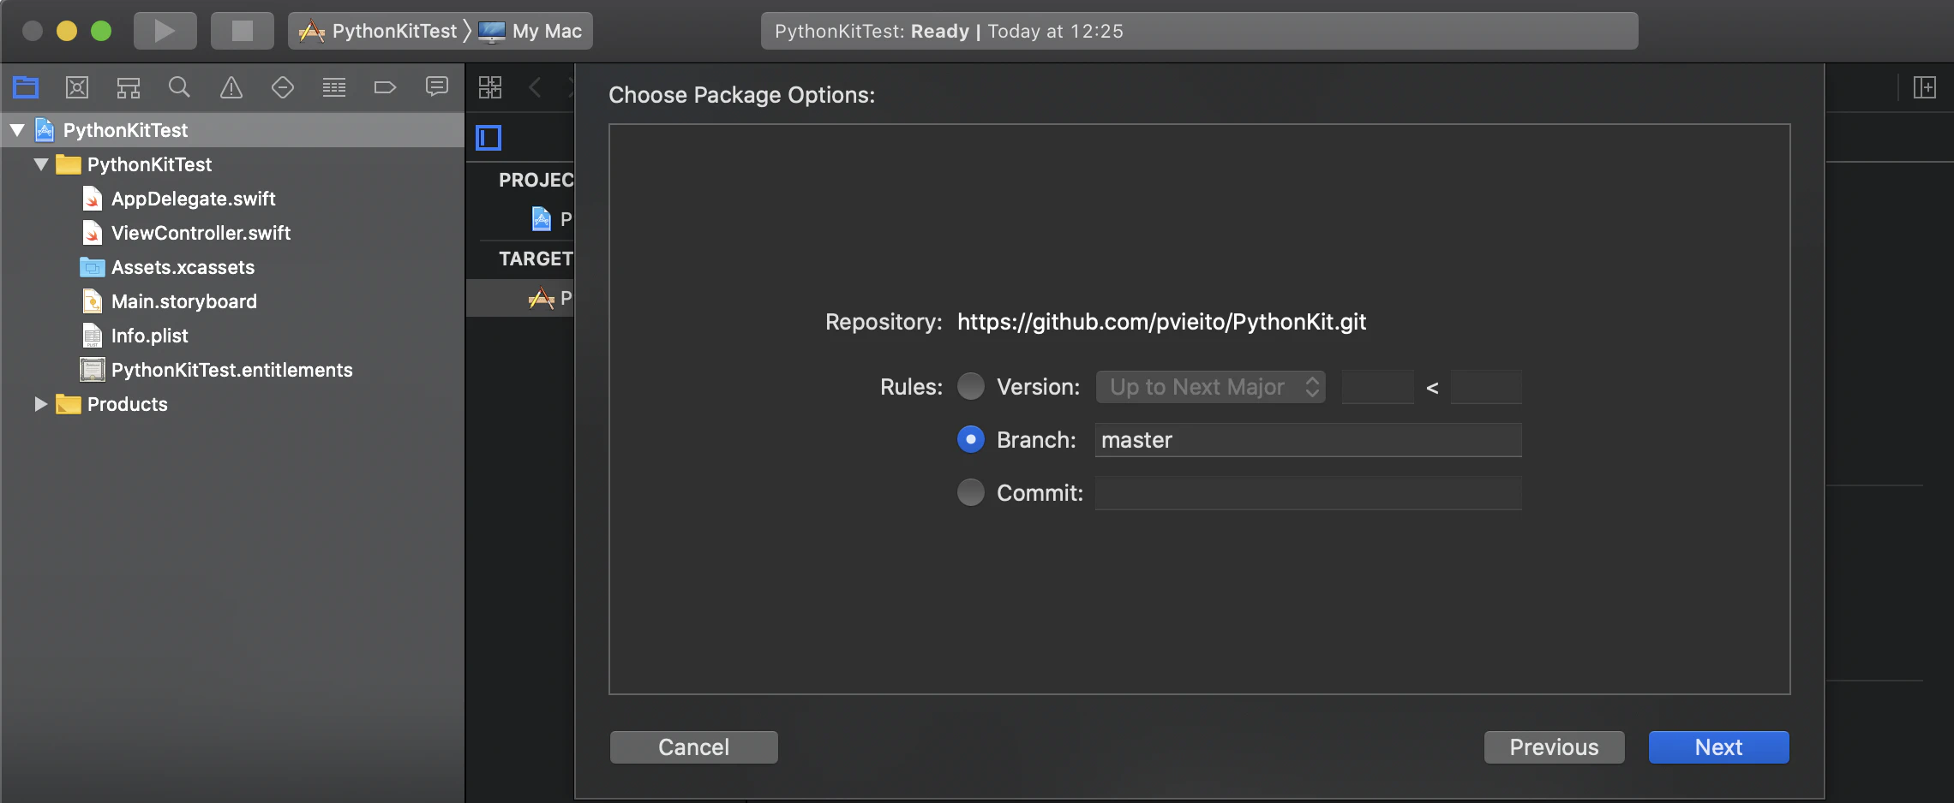
Task: Open the Test navigator diamond icon
Action: point(283,86)
